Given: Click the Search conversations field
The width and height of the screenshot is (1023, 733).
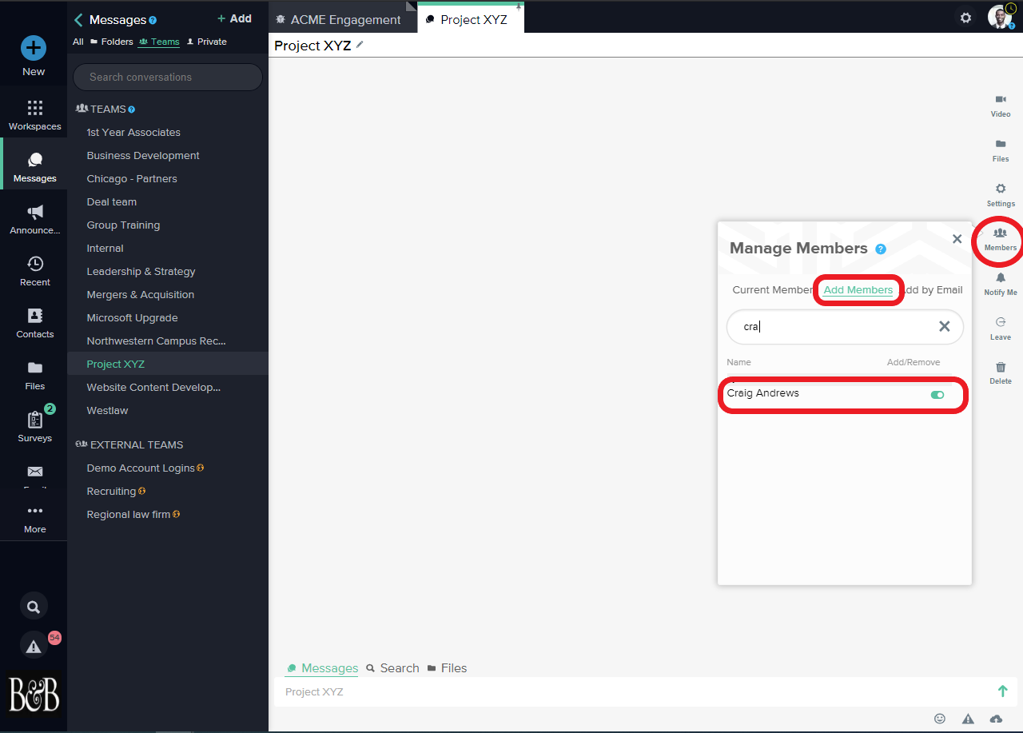Looking at the screenshot, I should coord(168,78).
